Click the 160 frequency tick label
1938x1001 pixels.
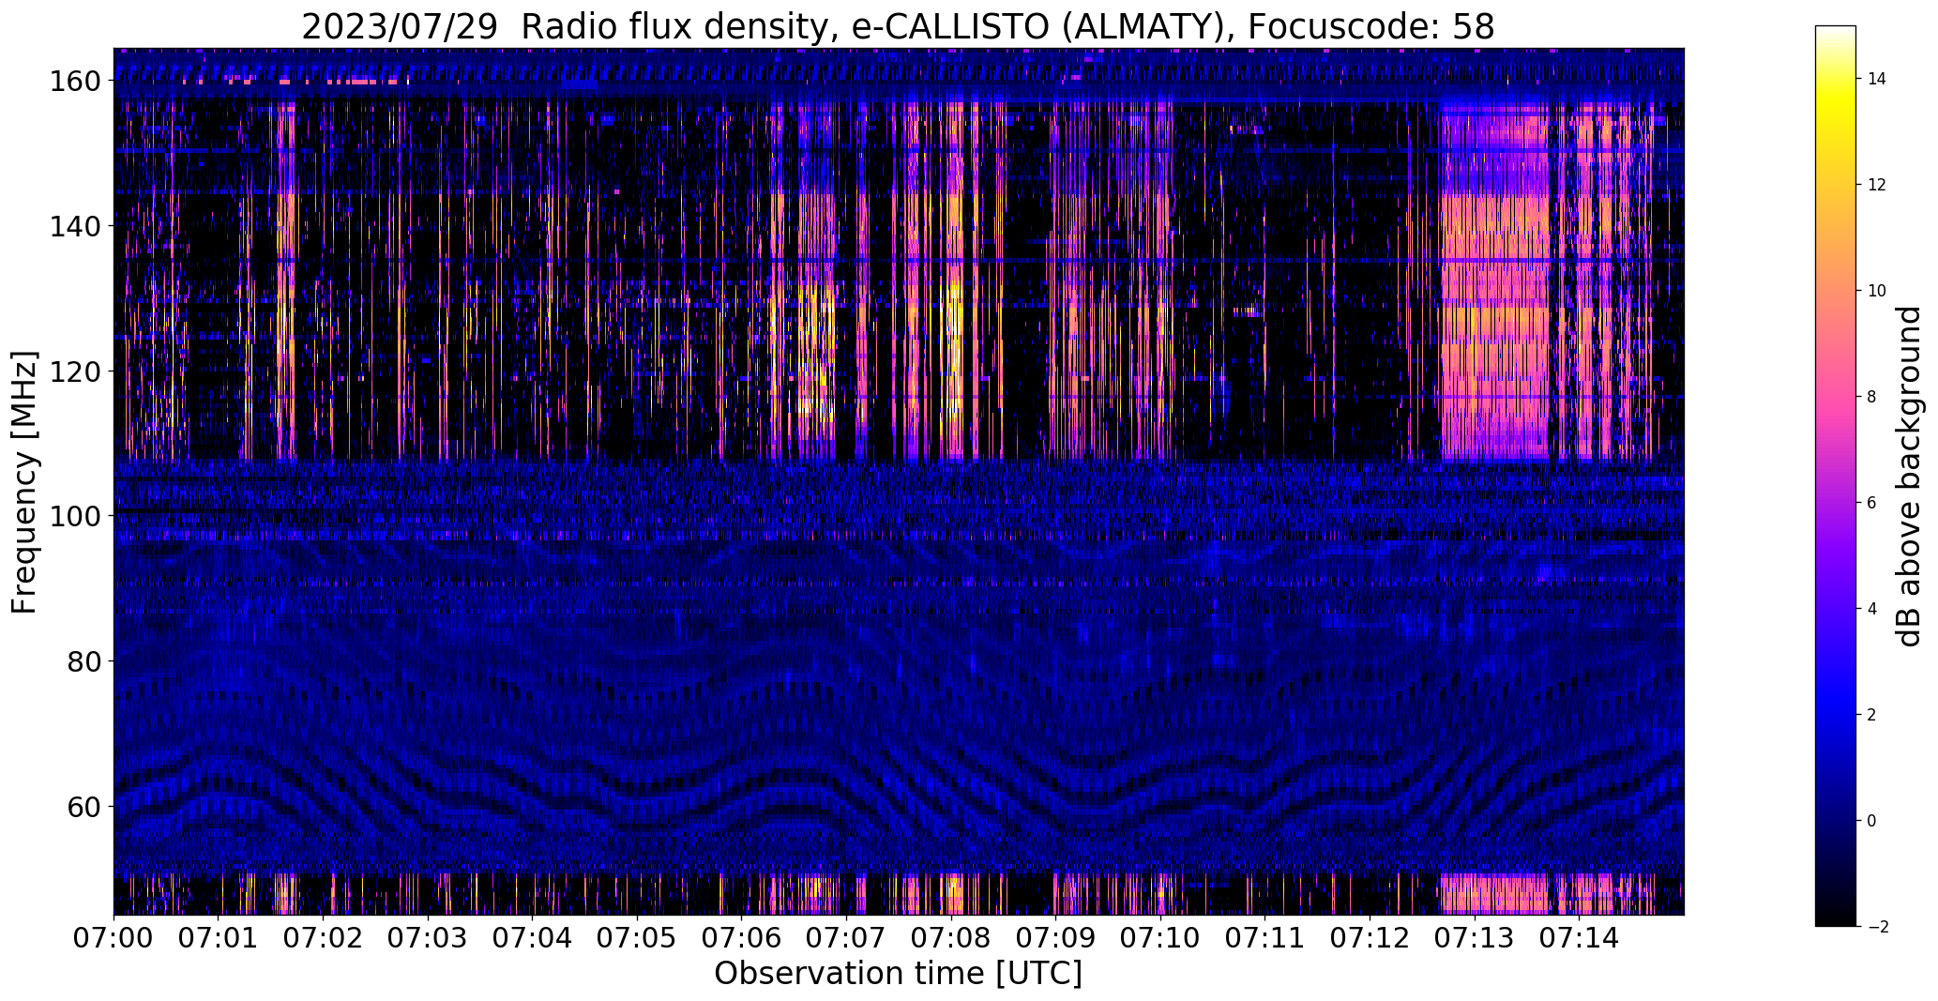tap(74, 82)
